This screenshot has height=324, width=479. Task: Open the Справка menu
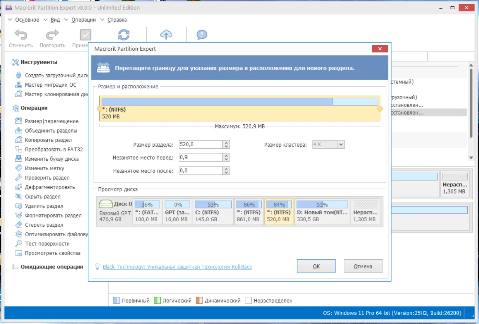(x=117, y=20)
